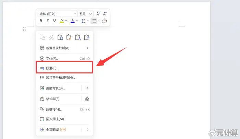The image size is (240, 139).
Task: Apply the yellow text highlight color
Action: click(62, 21)
